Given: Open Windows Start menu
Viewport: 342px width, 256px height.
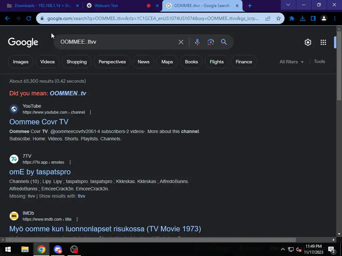Looking at the screenshot, I should (8, 249).
